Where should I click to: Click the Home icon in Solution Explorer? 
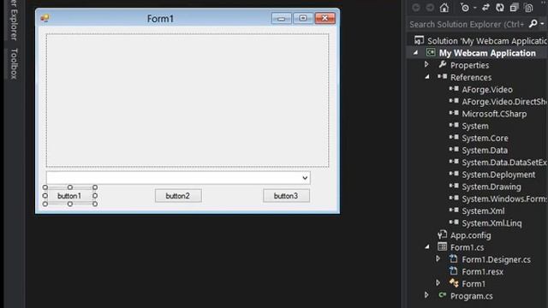(444, 8)
